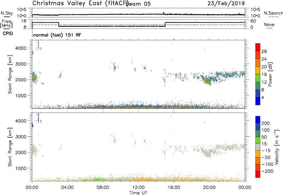Screen dimensions: 283x195
Task: Click the "12:00" time tick label
Action: tap(138, 187)
